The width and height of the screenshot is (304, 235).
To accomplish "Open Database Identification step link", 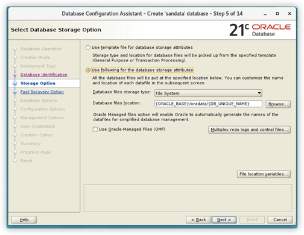I will pos(44,75).
